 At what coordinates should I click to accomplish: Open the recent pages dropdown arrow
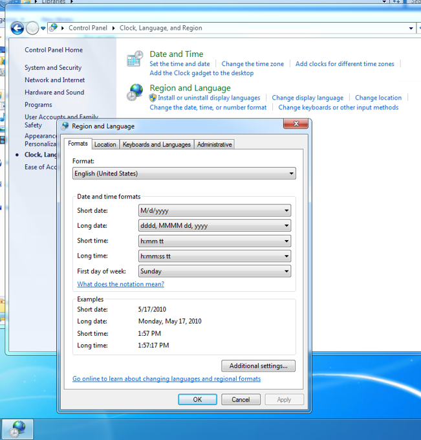point(43,28)
